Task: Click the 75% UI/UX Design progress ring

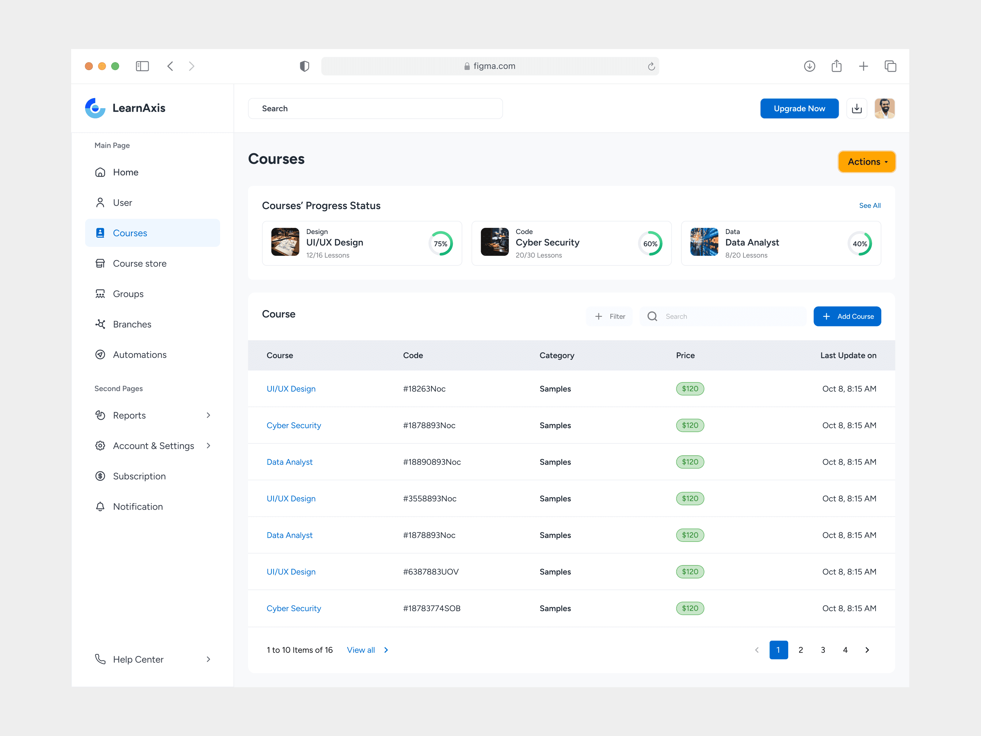Action: point(441,243)
